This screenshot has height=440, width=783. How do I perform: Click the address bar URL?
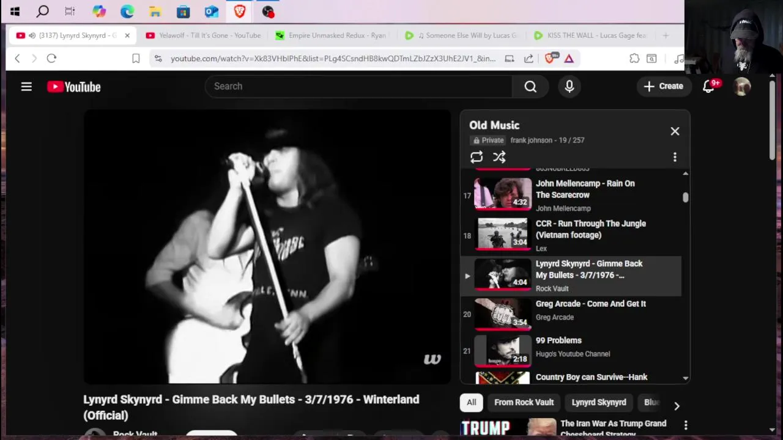[x=333, y=59]
